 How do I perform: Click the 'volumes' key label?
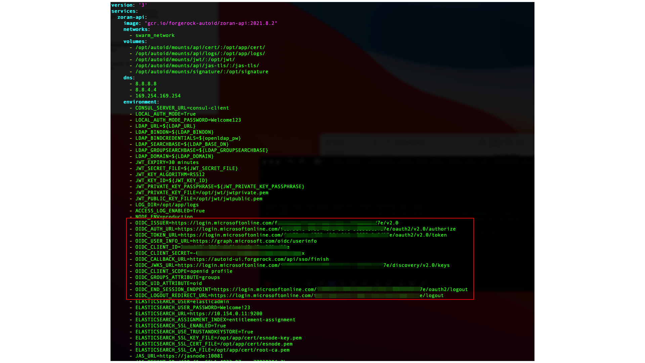(134, 41)
